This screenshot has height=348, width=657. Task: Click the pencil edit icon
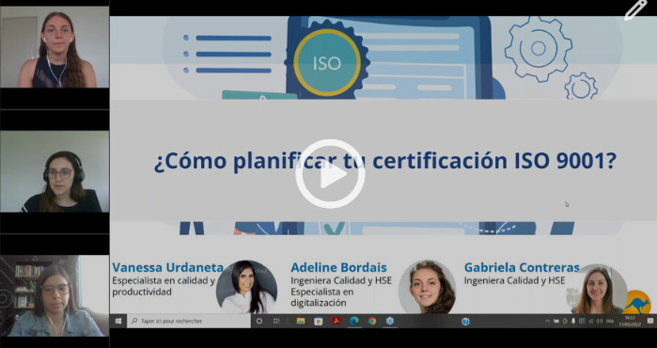click(635, 9)
